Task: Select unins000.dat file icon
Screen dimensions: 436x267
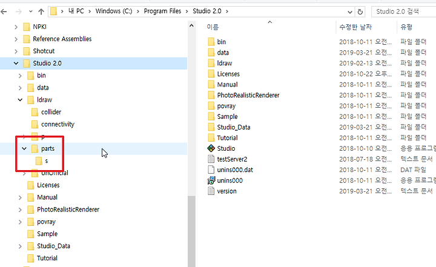Action: tap(211, 170)
